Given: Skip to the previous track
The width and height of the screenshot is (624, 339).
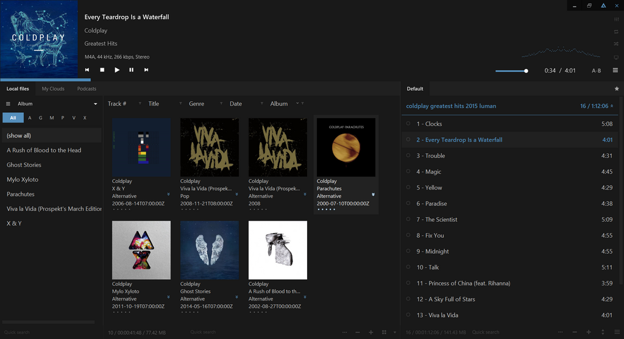Looking at the screenshot, I should (87, 70).
